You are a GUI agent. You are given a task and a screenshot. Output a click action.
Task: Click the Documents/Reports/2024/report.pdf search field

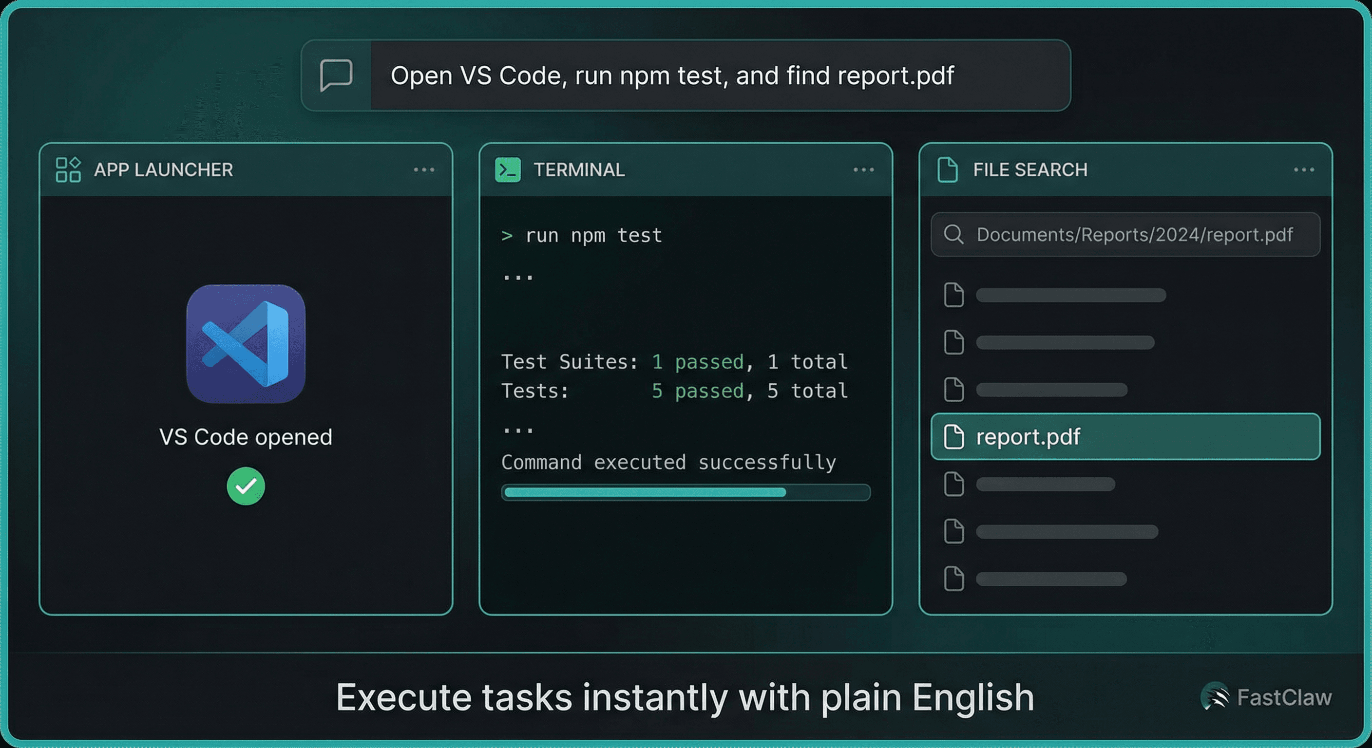(1125, 234)
